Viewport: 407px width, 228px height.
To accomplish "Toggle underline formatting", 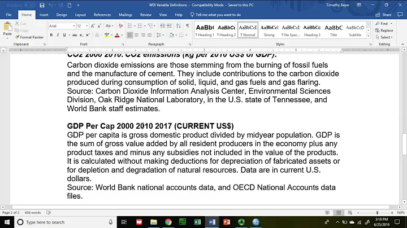I will (x=64, y=35).
